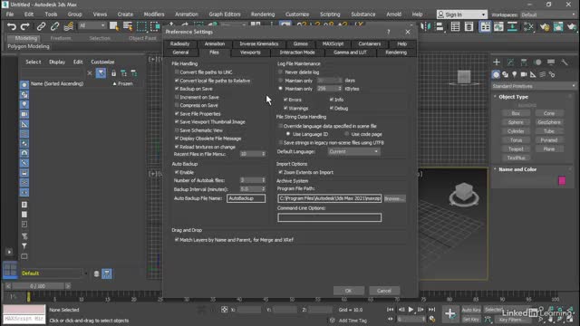
Task: Toggle Backup on Save checkbox
Action: (177, 89)
